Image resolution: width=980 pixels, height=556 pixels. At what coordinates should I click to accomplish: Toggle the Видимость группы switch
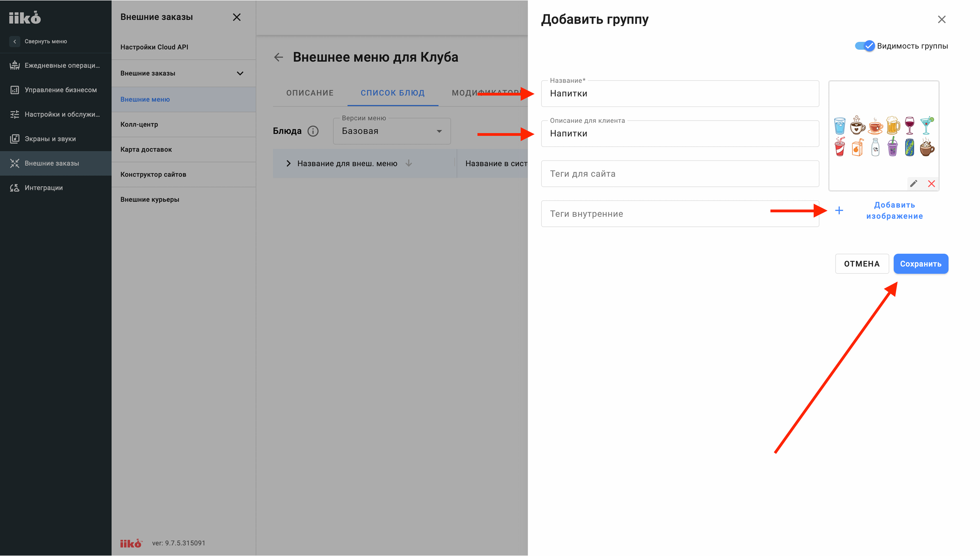tap(865, 46)
